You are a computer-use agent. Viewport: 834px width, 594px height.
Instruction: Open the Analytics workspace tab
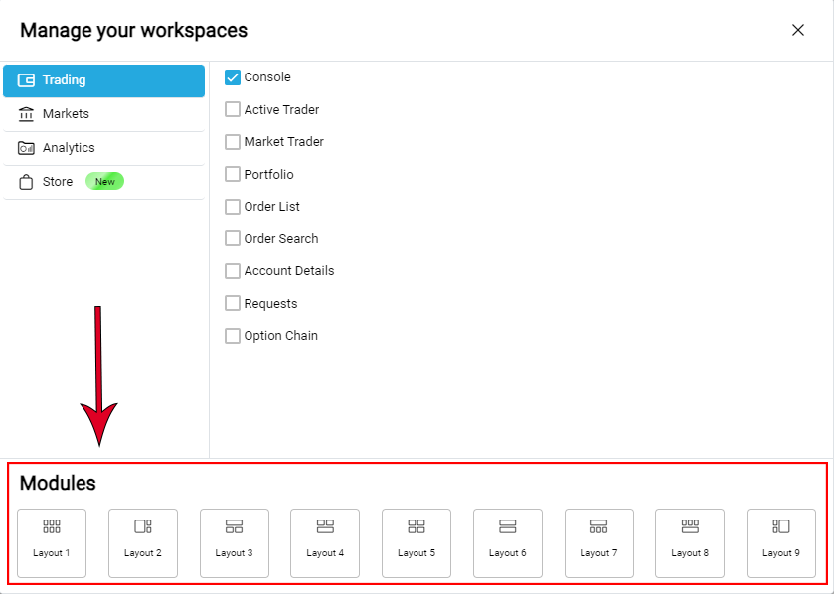tap(70, 147)
